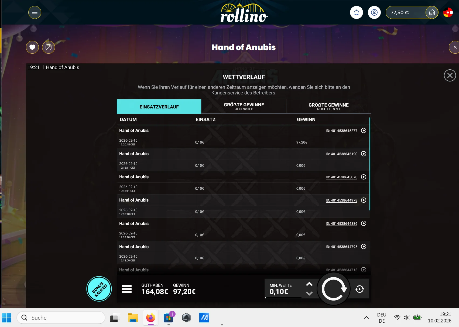Open Microsoft Store from the taskbar
459x327 pixels.
point(169,318)
